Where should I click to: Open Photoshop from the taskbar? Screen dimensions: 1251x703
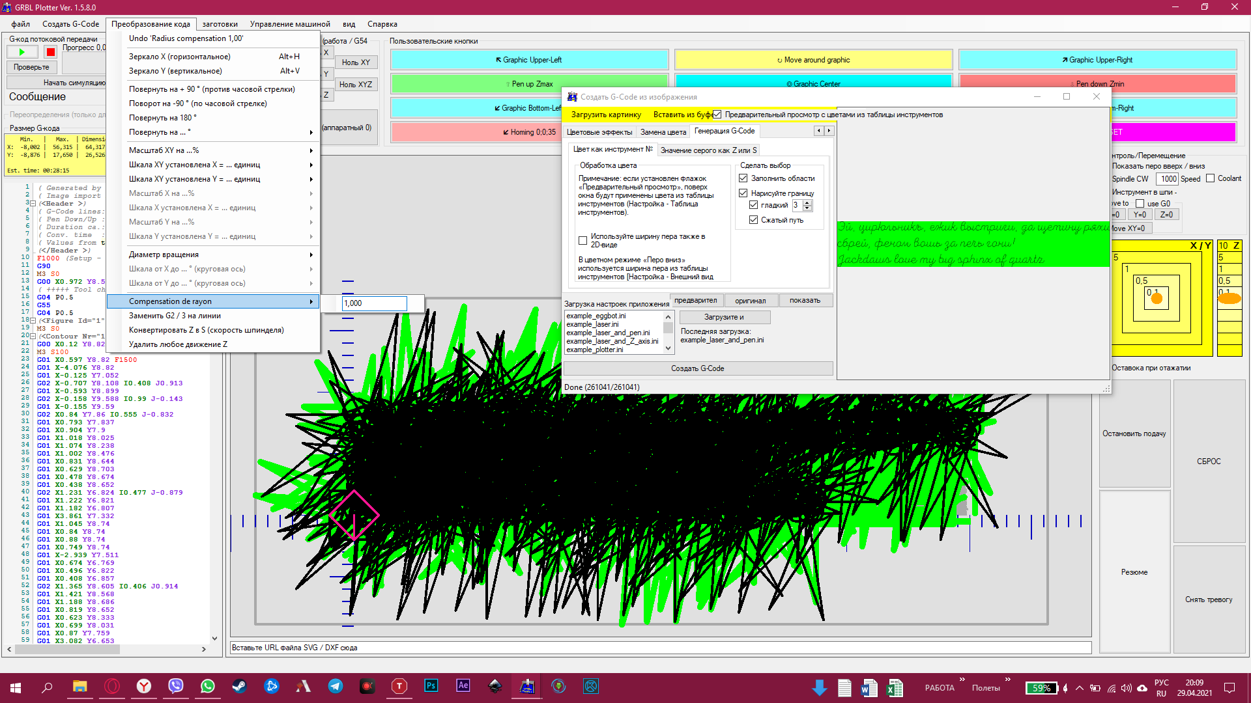431,686
